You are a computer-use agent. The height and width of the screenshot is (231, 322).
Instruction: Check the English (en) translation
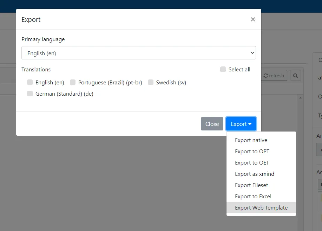30,82
